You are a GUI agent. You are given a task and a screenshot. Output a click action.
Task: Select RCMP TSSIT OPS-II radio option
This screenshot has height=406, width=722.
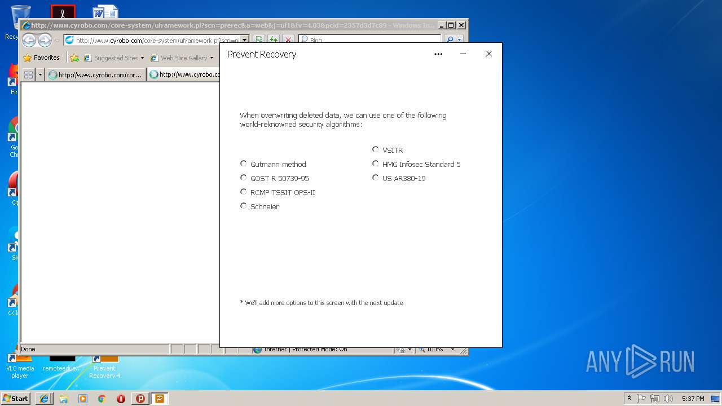point(244,192)
